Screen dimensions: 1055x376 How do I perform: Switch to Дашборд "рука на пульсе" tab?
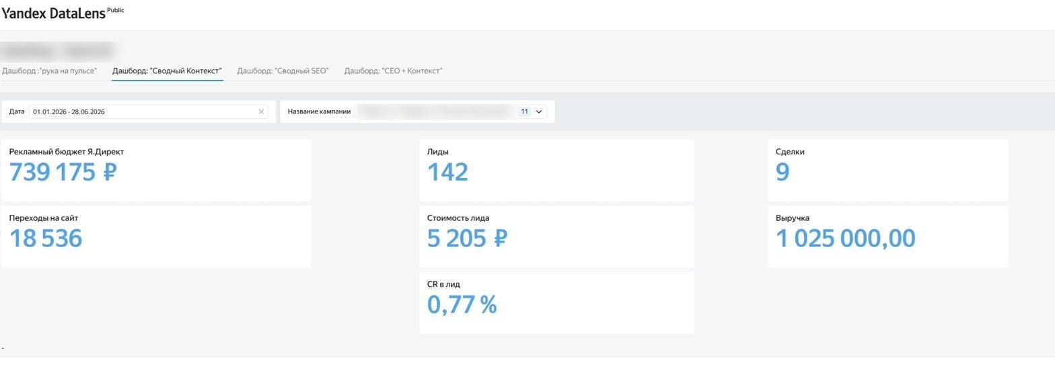49,71
